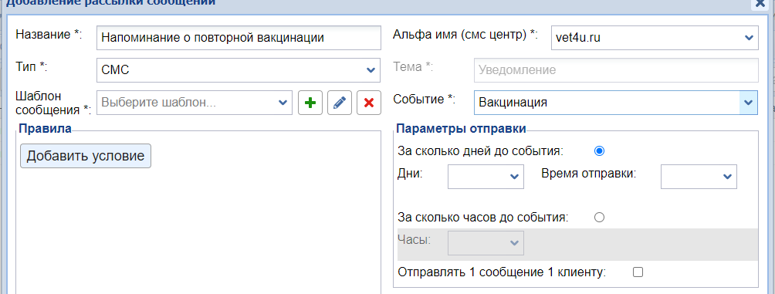Delete message template with red cross

369,103
